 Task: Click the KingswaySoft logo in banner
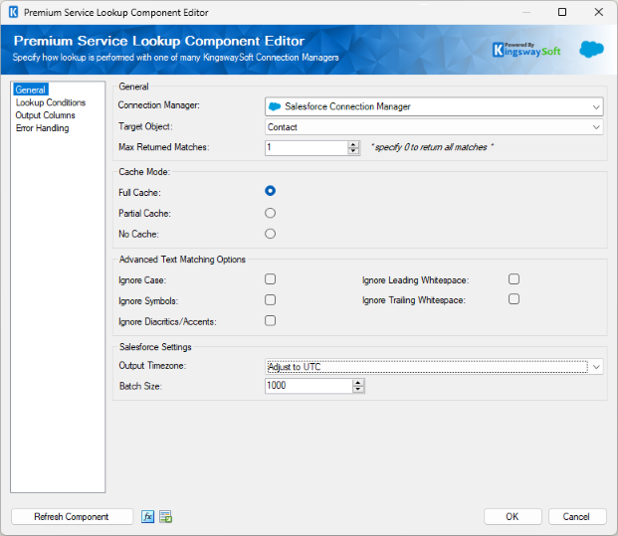pyautogui.click(x=526, y=50)
